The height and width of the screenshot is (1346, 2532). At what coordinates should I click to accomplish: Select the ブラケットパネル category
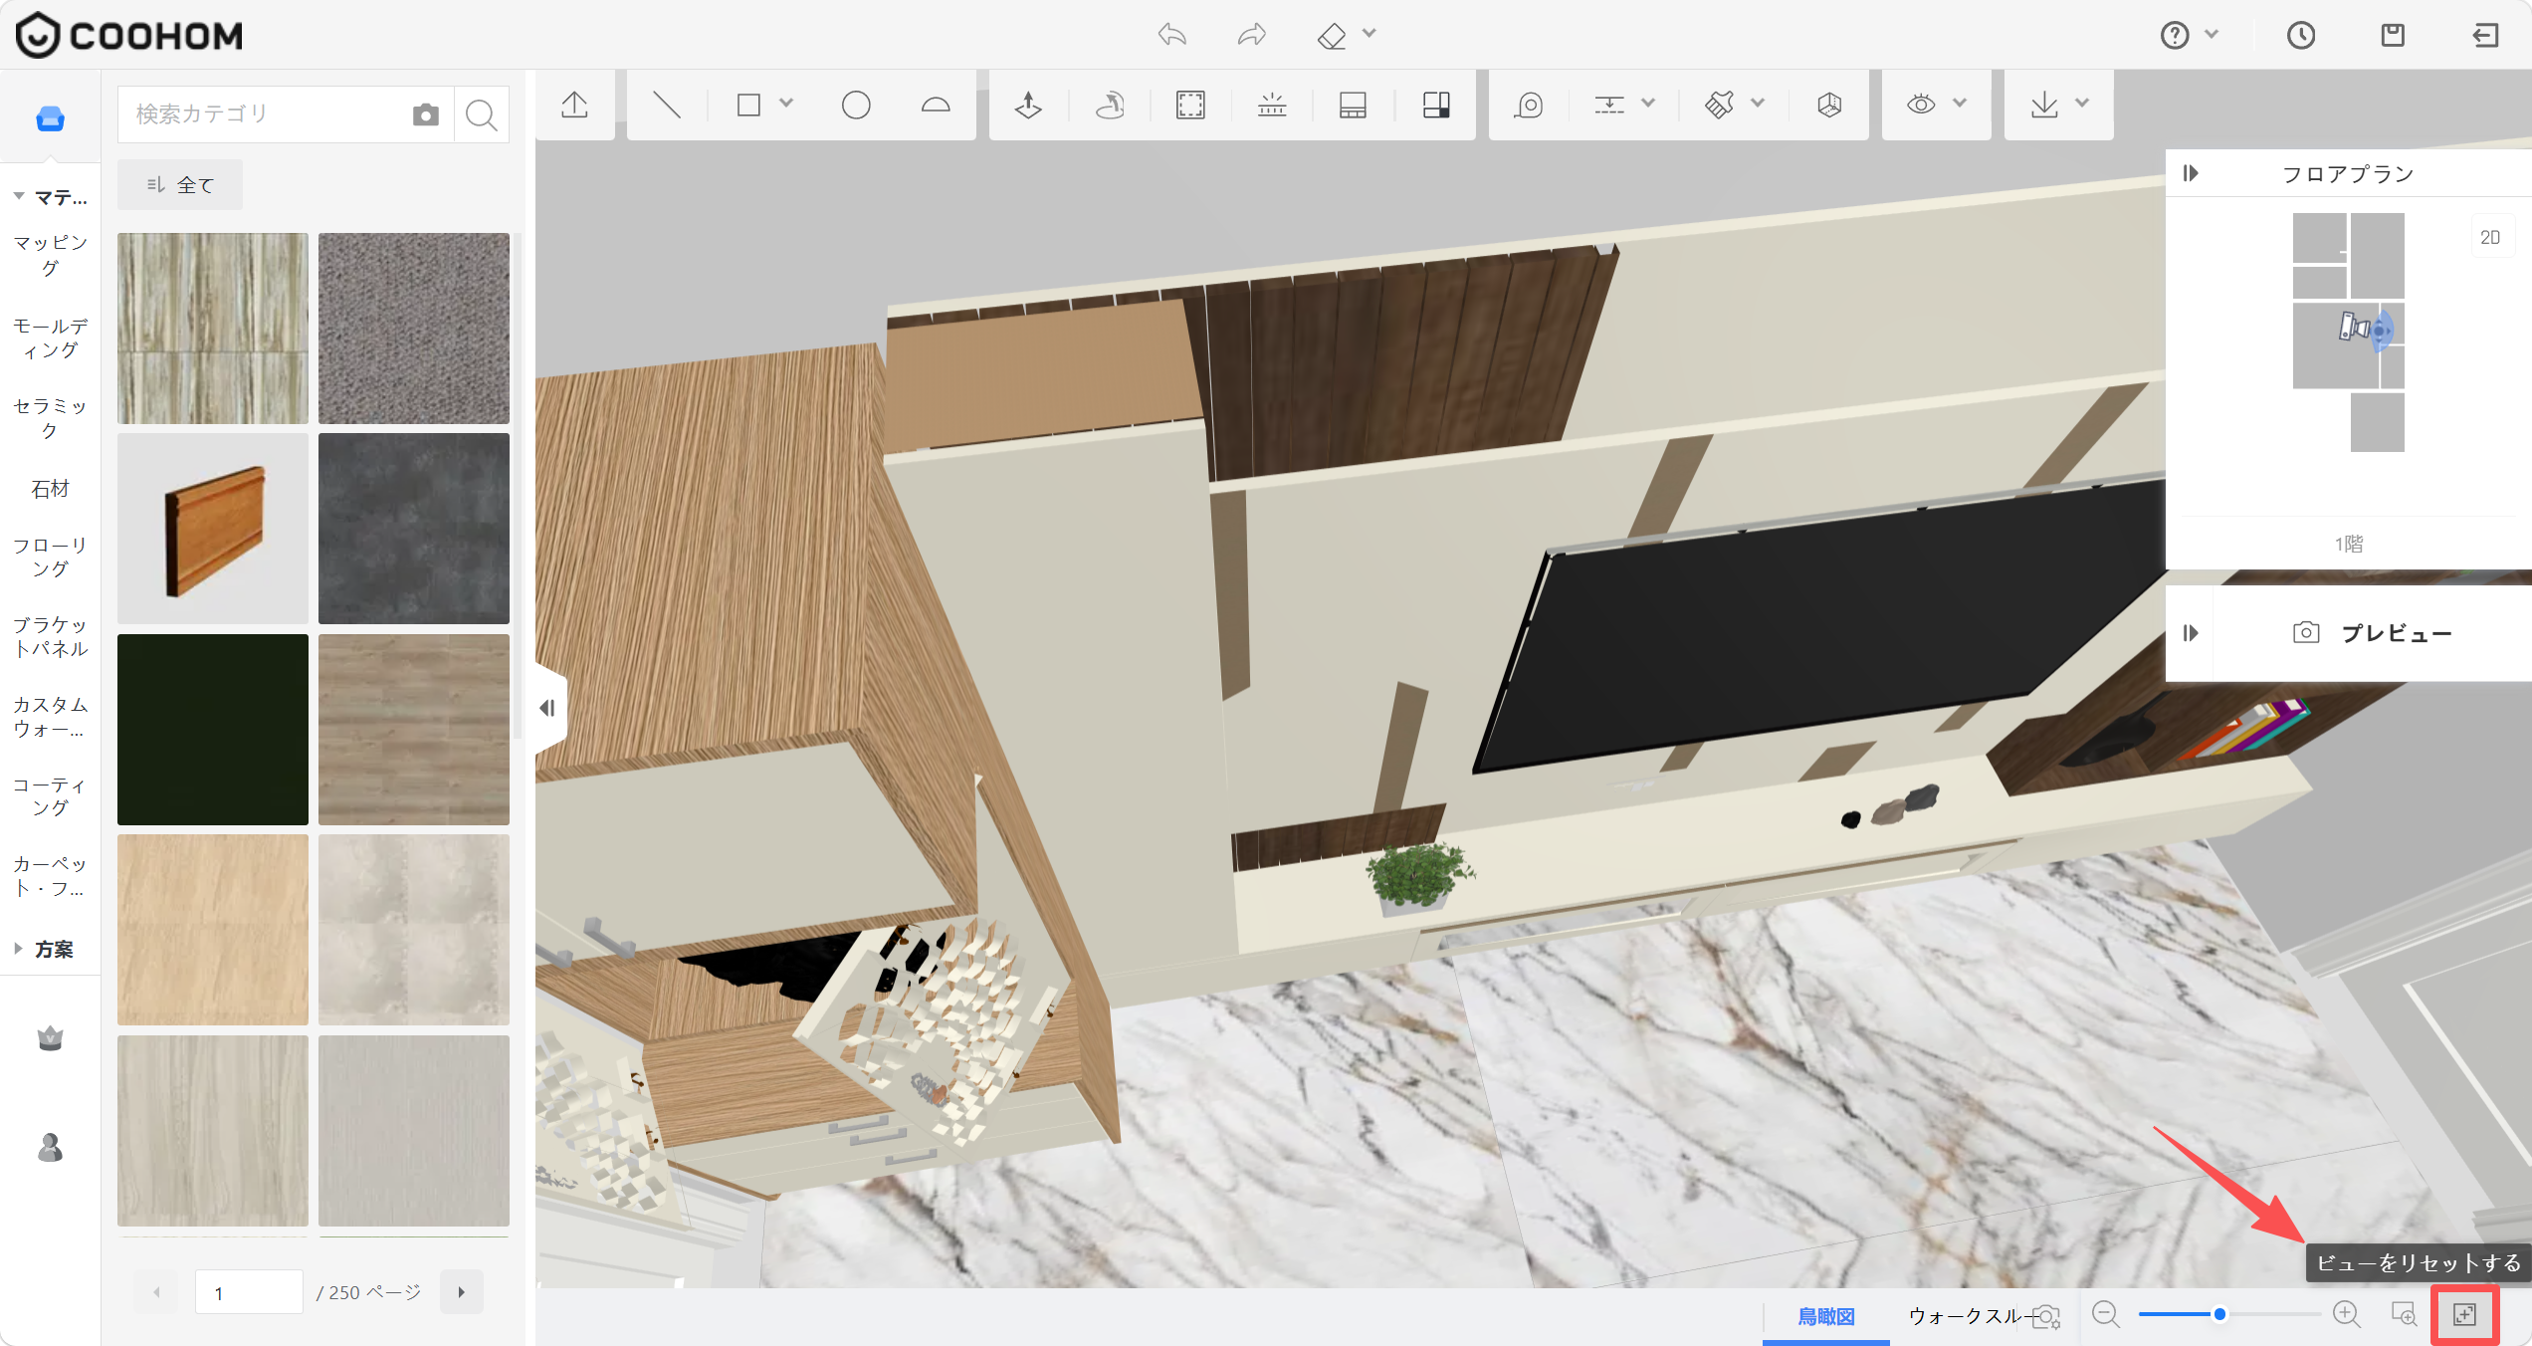pyautogui.click(x=50, y=637)
